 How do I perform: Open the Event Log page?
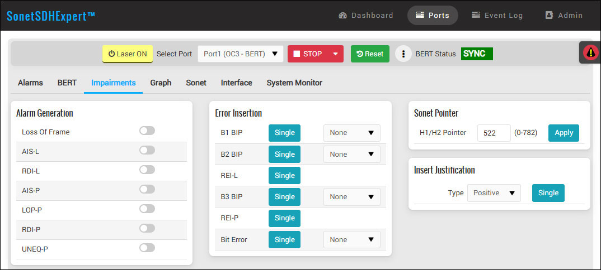[x=497, y=15]
